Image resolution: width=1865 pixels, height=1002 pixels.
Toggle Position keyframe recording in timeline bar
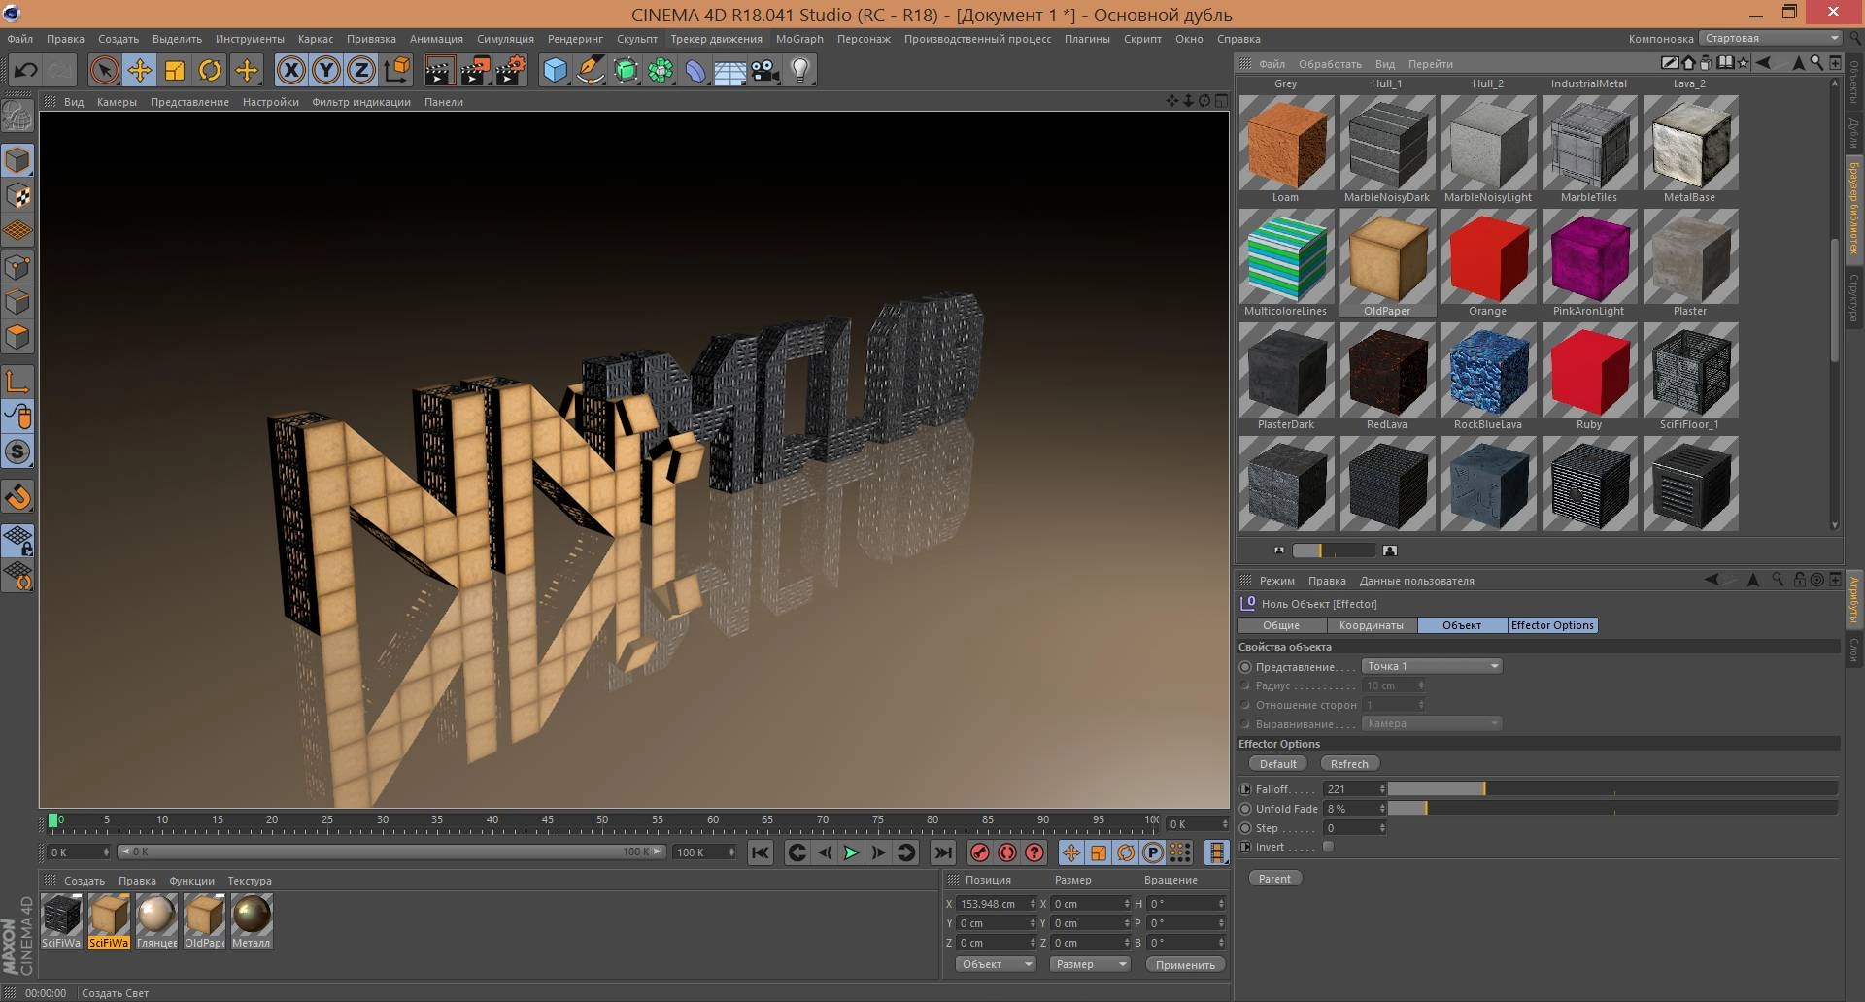click(x=1070, y=852)
